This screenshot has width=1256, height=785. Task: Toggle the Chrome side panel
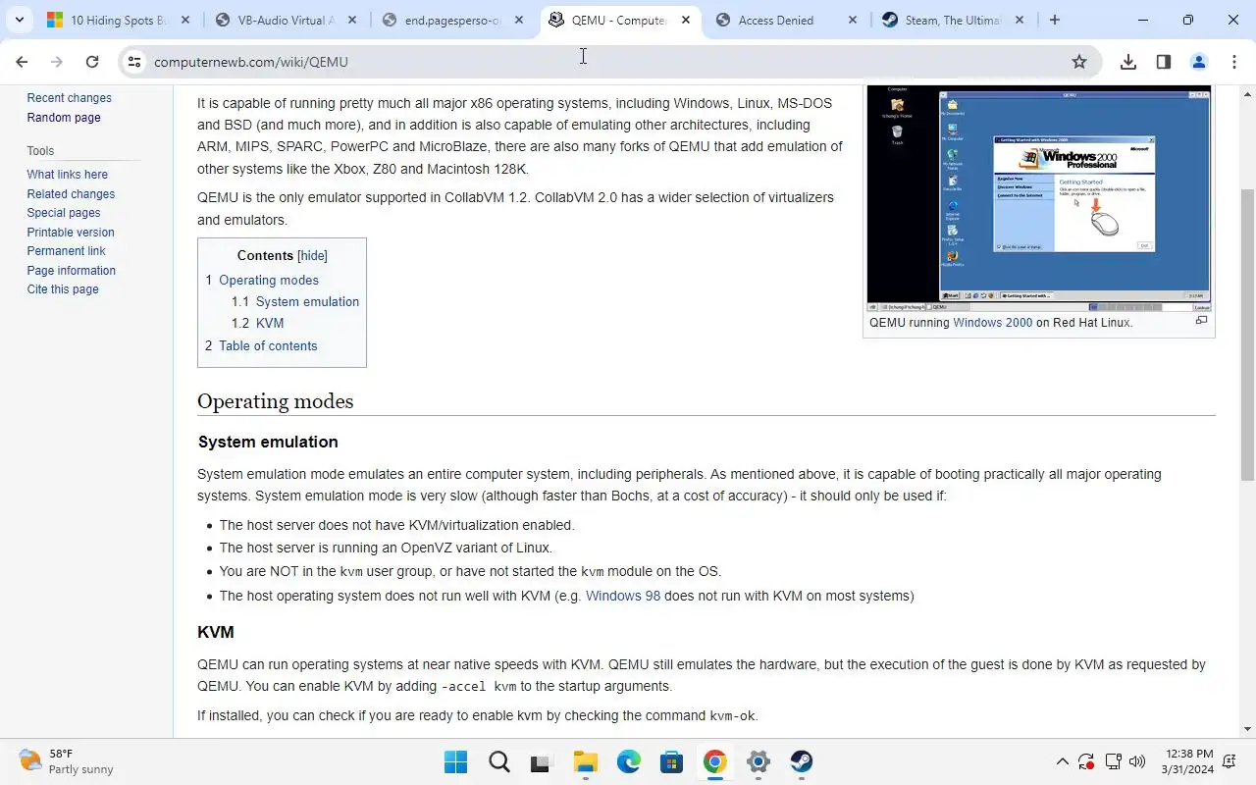pyautogui.click(x=1164, y=62)
